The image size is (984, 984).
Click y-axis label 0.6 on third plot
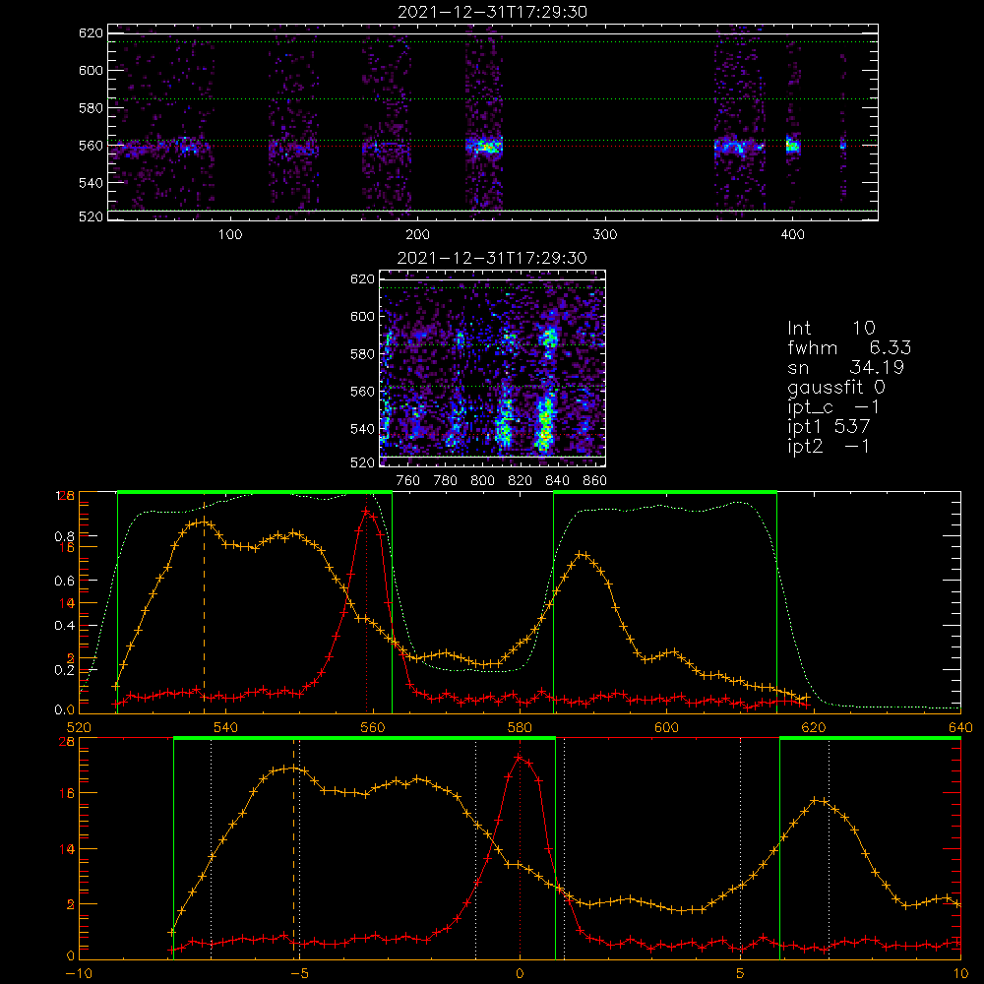(x=65, y=581)
